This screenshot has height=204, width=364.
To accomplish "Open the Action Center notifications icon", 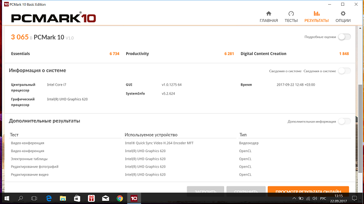I will click(x=355, y=198).
